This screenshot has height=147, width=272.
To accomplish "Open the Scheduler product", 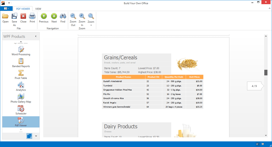I will point(21,110).
